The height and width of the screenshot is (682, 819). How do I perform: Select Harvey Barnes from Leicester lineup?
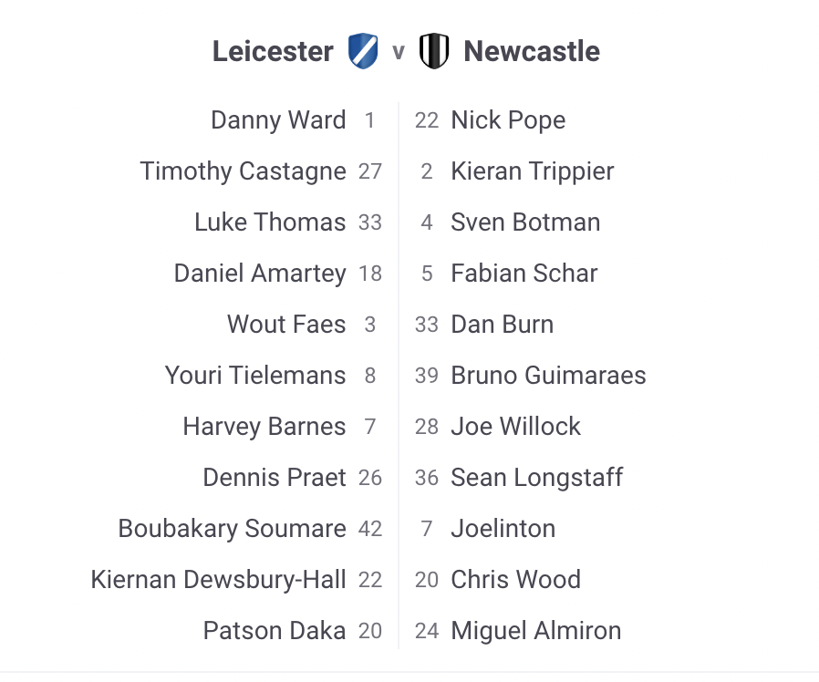click(x=264, y=427)
